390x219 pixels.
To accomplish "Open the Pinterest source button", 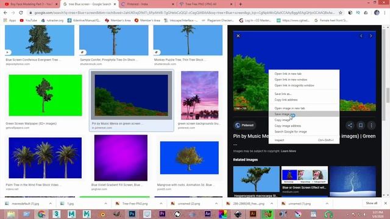I will [245, 125].
